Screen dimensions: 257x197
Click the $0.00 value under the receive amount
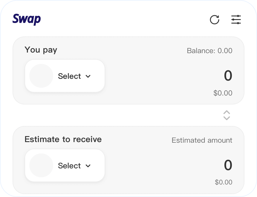pos(224,182)
